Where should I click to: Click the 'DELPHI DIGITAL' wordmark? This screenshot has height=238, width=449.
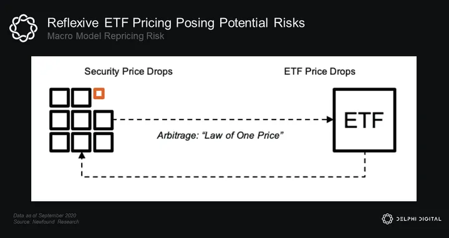[418, 219]
